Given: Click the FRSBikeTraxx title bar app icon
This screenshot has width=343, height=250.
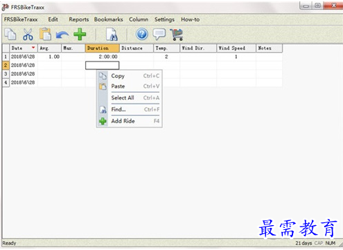Looking at the screenshot, I should point(6,7).
